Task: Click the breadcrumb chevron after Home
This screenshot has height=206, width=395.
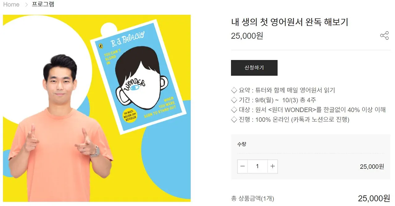Action: click(x=26, y=5)
